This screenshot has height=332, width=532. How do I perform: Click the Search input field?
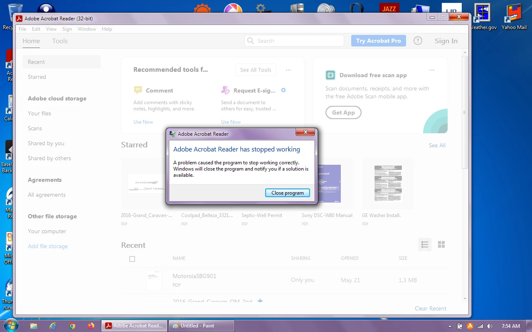pyautogui.click(x=294, y=41)
